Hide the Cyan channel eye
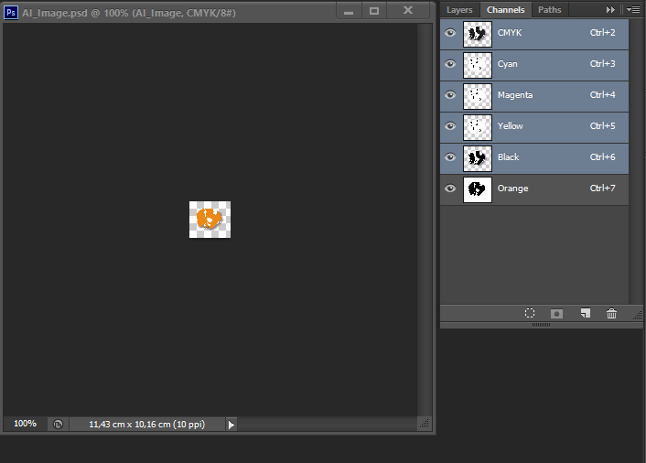 450,64
